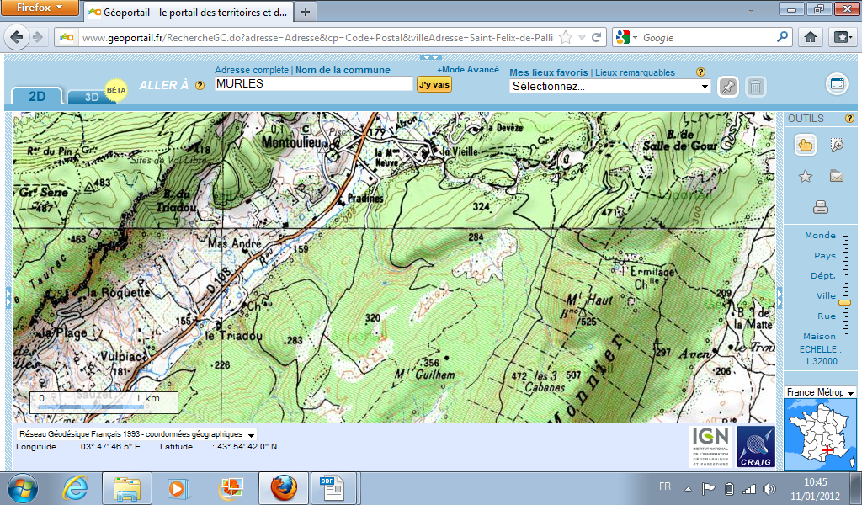Set zoom level to Ville

click(x=826, y=295)
